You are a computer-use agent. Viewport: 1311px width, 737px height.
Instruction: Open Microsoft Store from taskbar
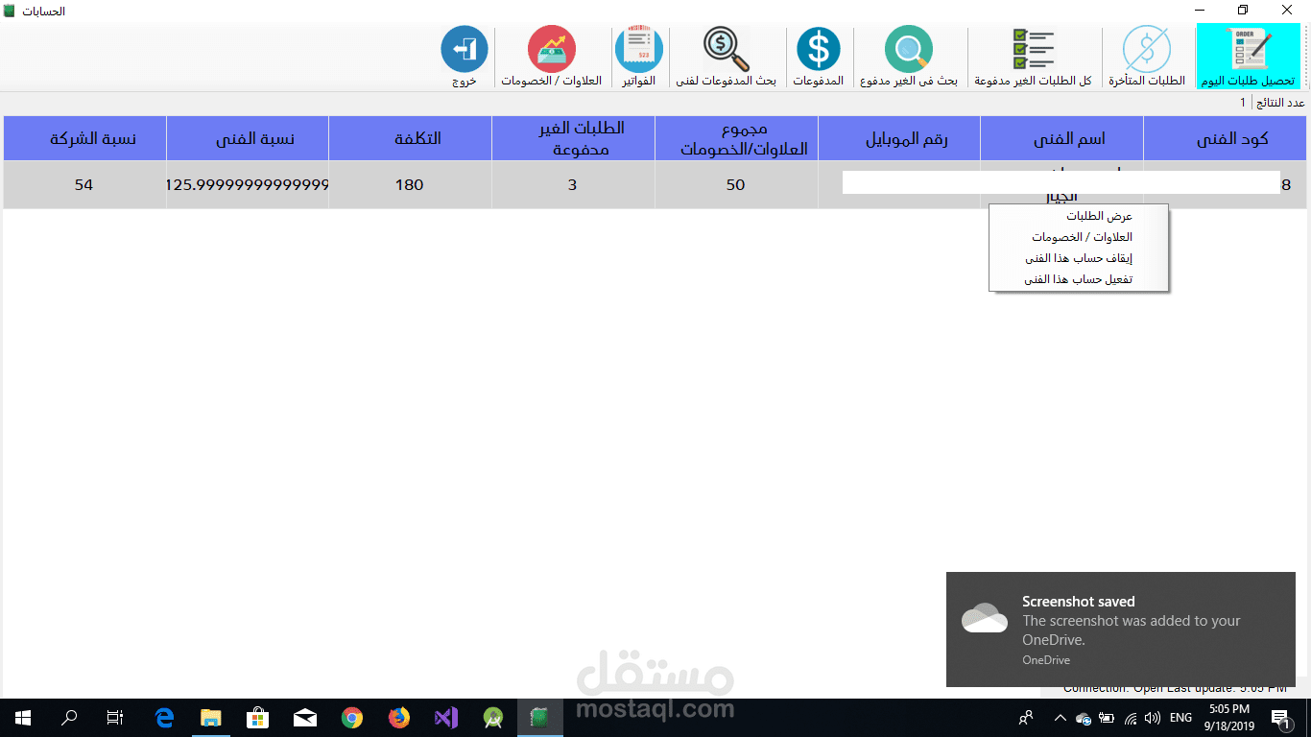[258, 718]
